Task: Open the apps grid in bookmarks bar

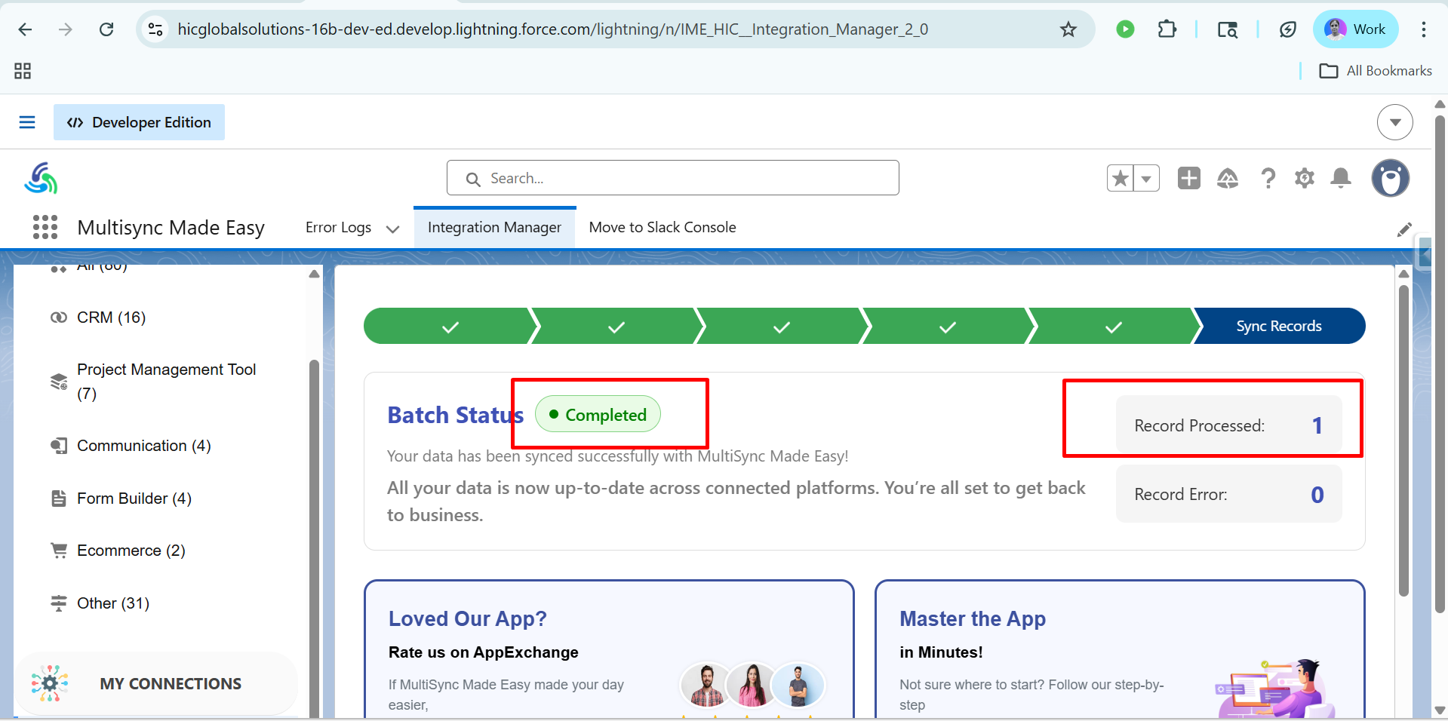Action: coord(23,71)
